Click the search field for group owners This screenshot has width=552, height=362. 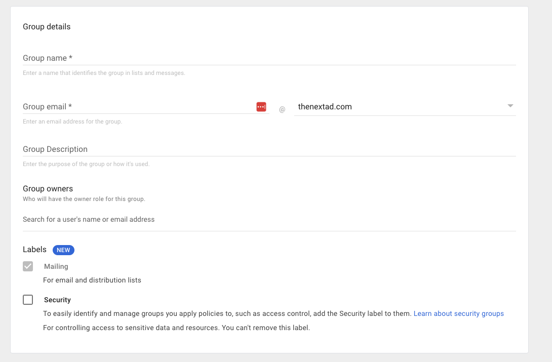(268, 220)
